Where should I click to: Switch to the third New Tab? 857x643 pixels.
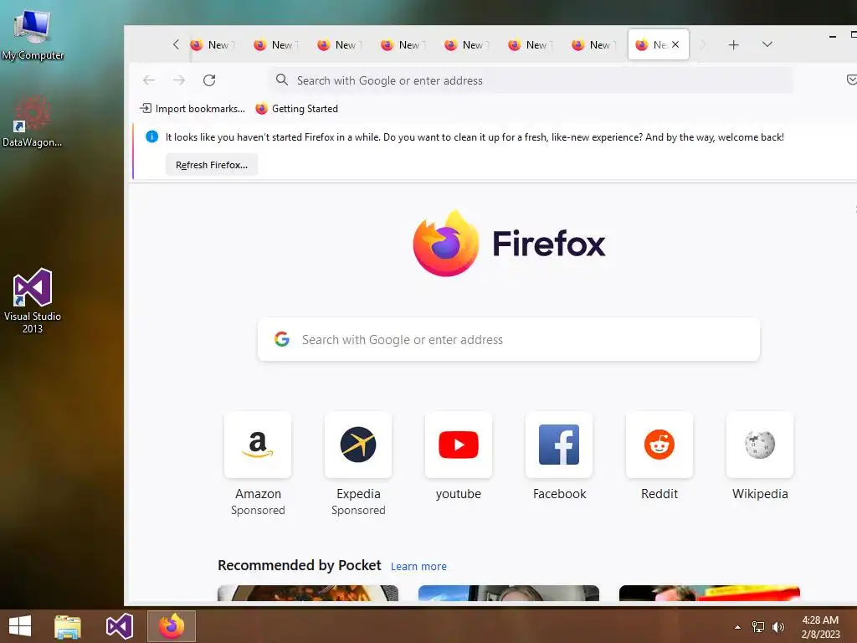pyautogui.click(x=339, y=45)
